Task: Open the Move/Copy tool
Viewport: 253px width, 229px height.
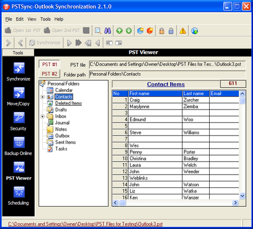Action: (18, 97)
